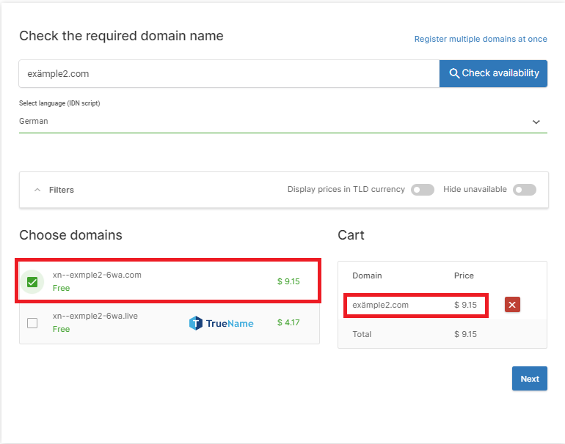Click the magnifier icon in Check availability
Image resolution: width=565 pixels, height=444 pixels.
pos(454,73)
